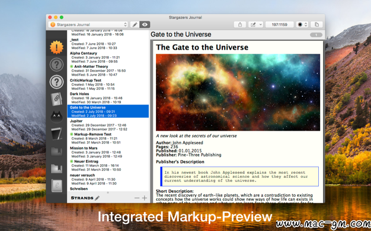Click the documents copy icon

point(316,25)
